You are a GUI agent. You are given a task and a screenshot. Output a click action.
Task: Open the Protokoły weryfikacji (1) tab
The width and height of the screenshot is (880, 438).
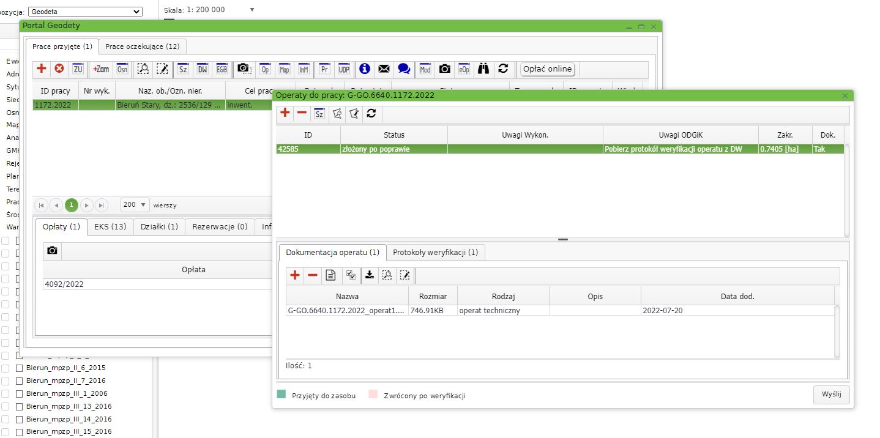435,252
